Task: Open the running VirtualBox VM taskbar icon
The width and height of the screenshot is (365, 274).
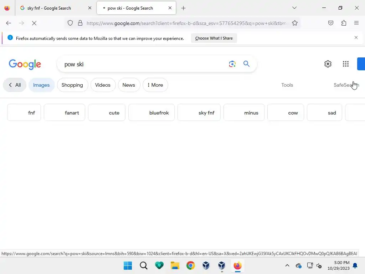Action: [x=222, y=265]
